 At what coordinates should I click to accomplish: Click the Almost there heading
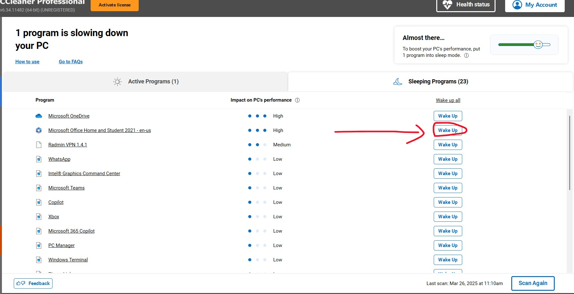423,38
